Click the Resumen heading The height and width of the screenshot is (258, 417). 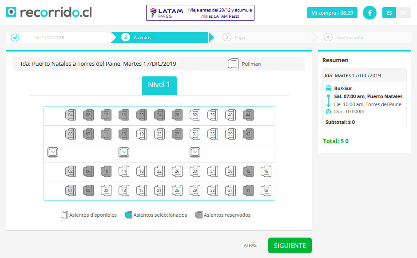click(x=335, y=60)
